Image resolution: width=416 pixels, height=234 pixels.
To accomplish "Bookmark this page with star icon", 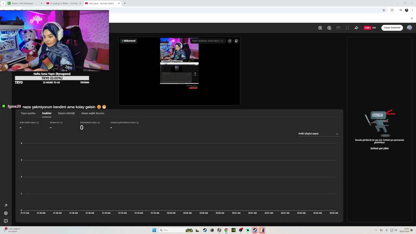I will click(384, 10).
